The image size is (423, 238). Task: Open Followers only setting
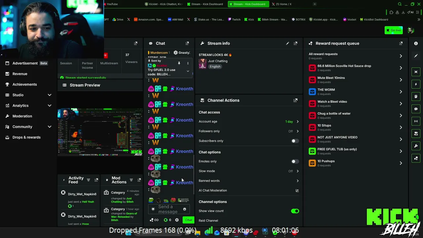tap(249, 131)
